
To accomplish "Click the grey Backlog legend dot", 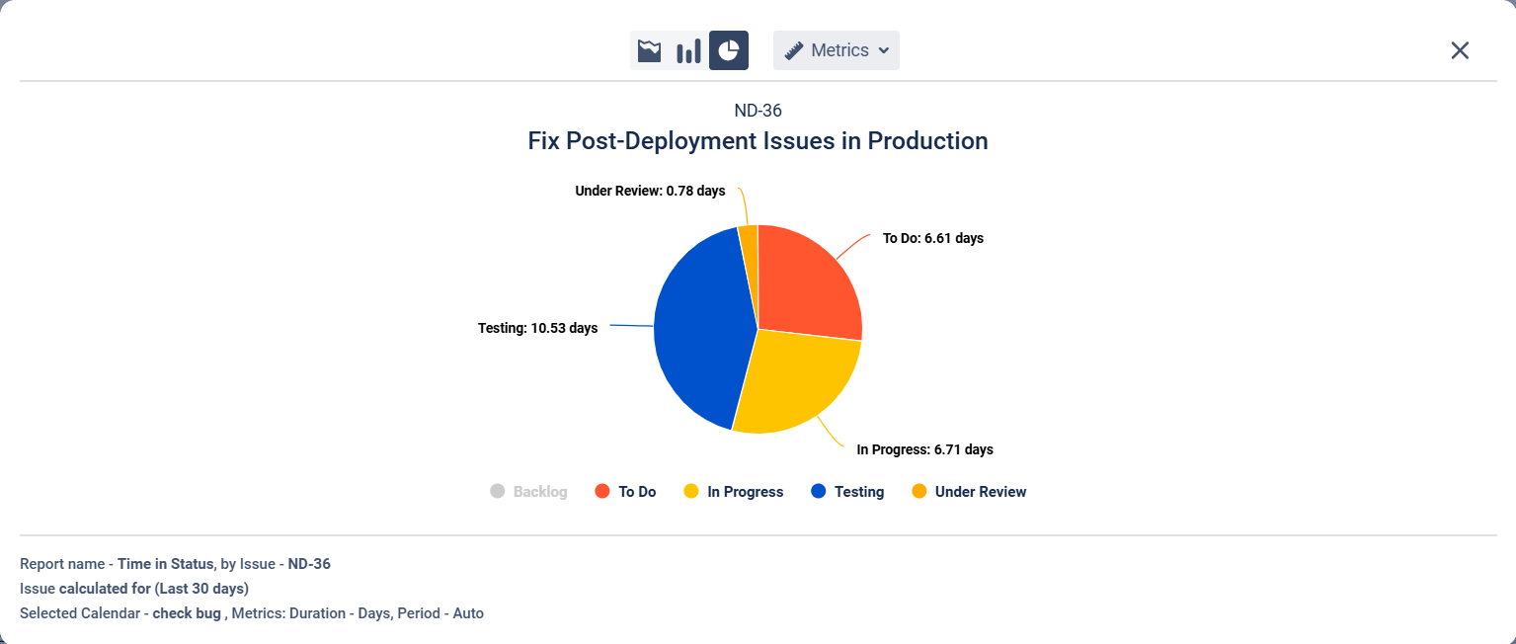I will [498, 492].
